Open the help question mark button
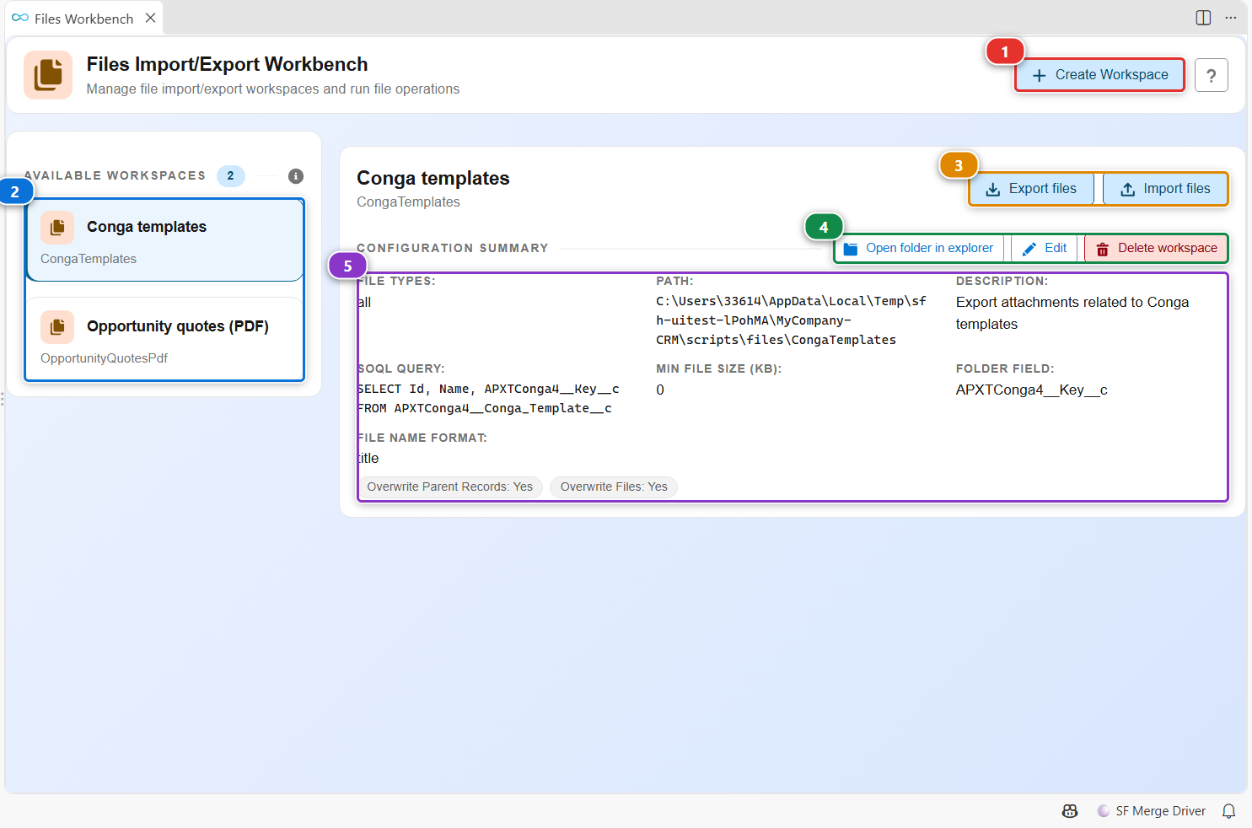 point(1211,76)
